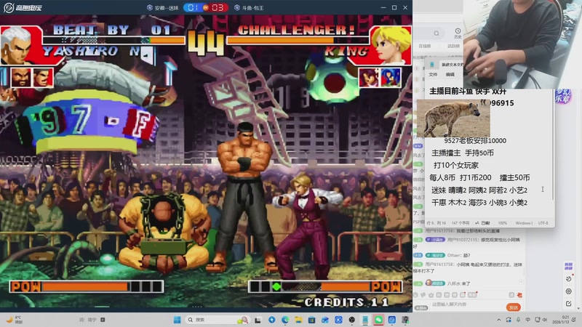Click the purple grid icon in right sidebar
The height and width of the screenshot is (327, 582).
coord(568,266)
